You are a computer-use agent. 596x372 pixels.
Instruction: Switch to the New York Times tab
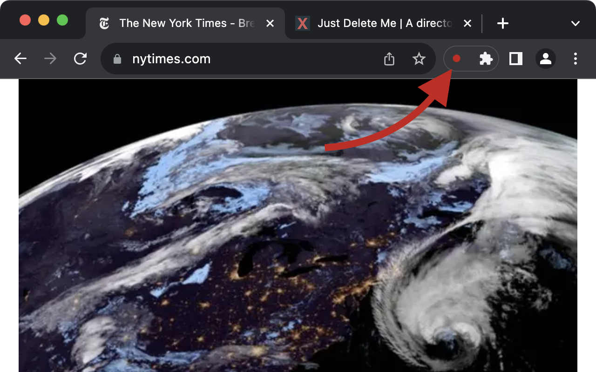(x=185, y=23)
